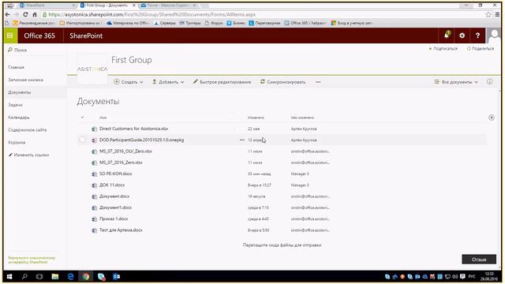Open Task View on taskbar
Screen dimensions: 505x284
(39, 277)
